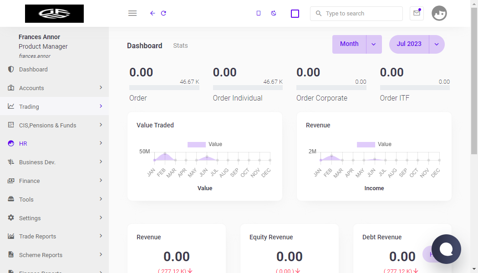Click the Order progress bar
478x273 pixels.
tap(164, 88)
